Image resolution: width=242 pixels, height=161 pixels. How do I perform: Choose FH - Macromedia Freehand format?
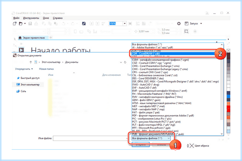pyautogui.click(x=154, y=94)
